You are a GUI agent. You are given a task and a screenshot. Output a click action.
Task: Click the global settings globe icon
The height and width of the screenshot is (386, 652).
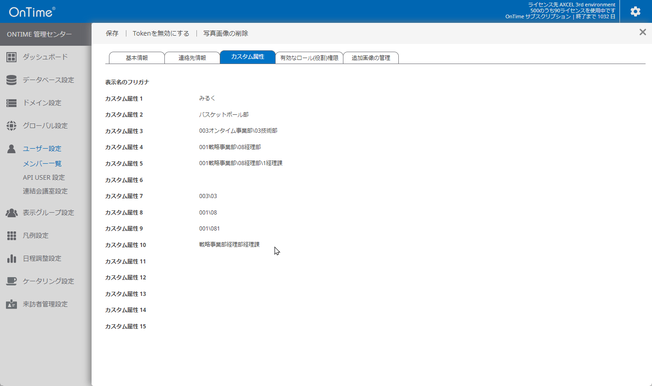click(11, 126)
